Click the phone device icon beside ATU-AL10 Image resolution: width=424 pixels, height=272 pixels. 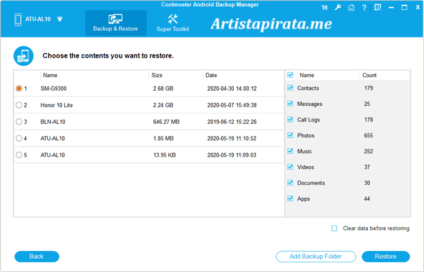[18, 20]
